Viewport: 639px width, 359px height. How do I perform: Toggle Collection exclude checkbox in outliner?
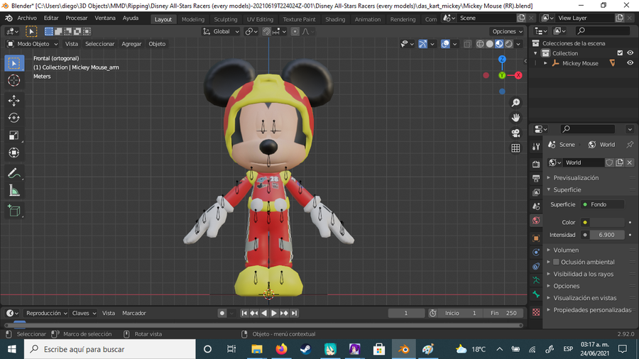coord(620,53)
